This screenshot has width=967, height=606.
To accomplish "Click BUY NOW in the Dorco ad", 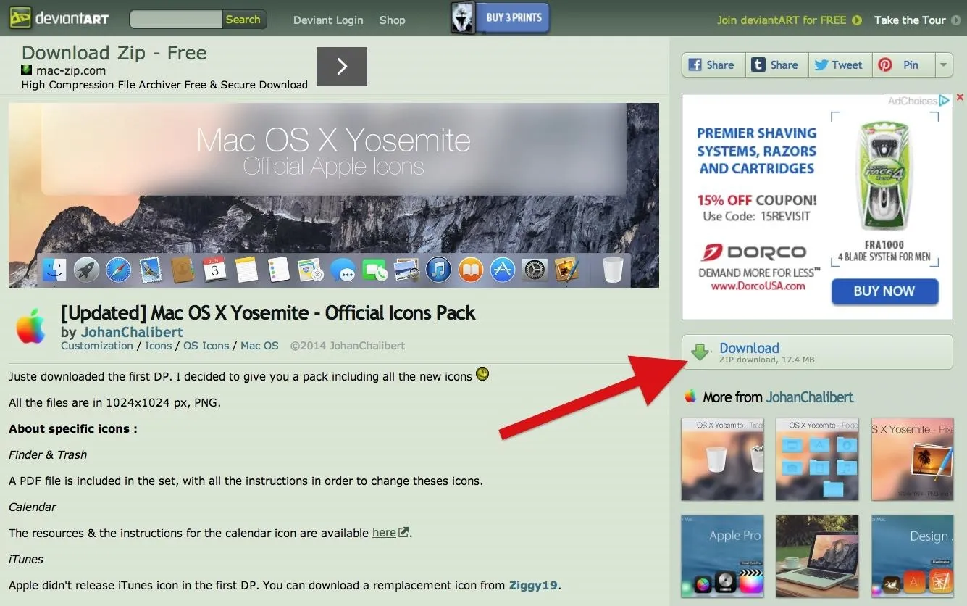I will tap(884, 291).
